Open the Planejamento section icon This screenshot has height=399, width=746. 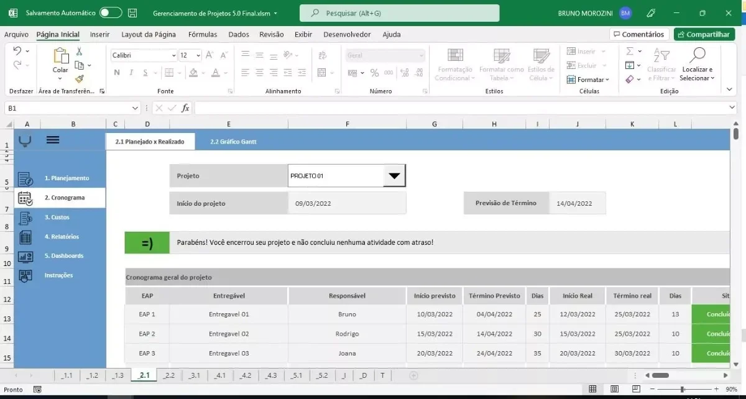click(25, 179)
